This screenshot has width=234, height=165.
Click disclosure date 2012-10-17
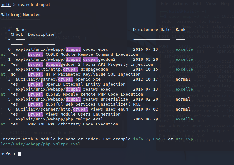click(x=146, y=79)
